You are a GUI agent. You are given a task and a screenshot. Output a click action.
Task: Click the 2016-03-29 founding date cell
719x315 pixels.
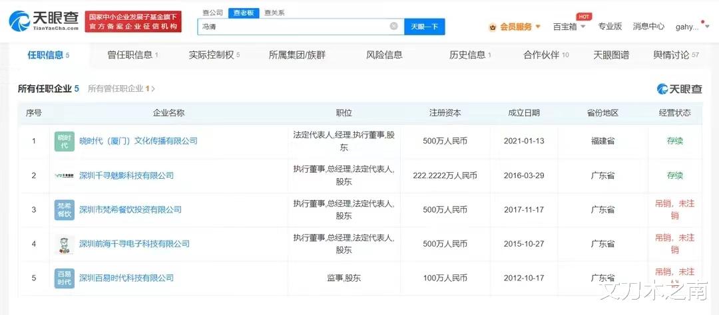point(524,175)
